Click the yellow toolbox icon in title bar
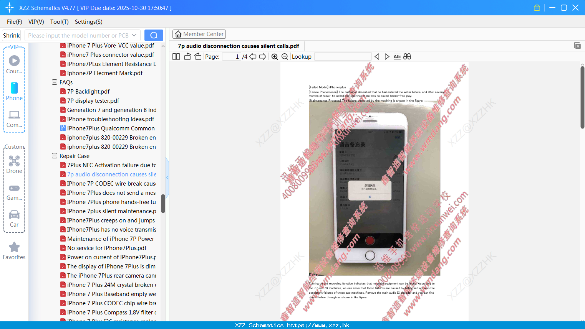Viewport: 585px width, 329px height. point(537,8)
